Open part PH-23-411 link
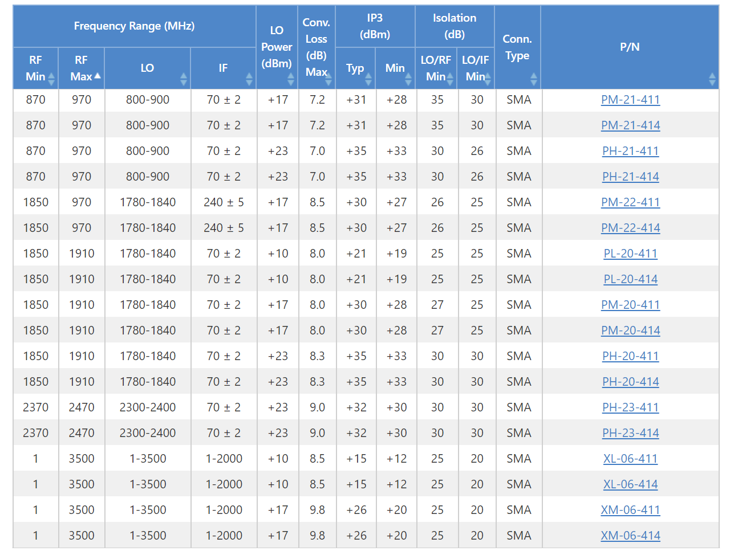Screen dimensions: 730x551 (630, 407)
